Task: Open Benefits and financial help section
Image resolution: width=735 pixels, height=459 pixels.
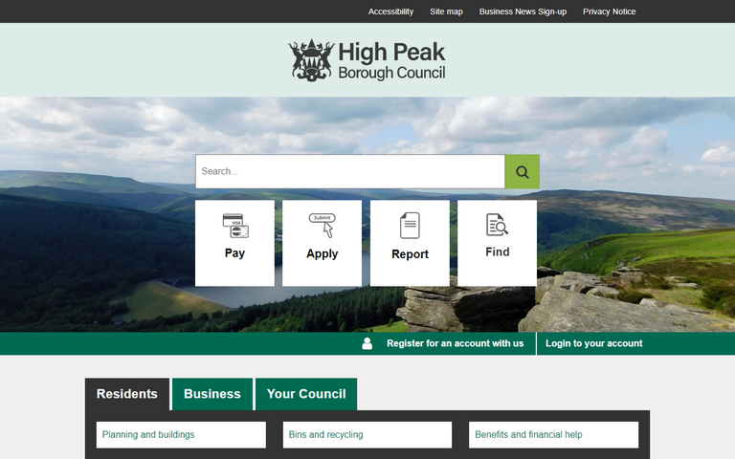Action: point(553,435)
